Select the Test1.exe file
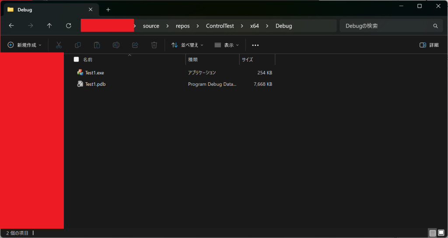The image size is (448, 238). [94, 73]
